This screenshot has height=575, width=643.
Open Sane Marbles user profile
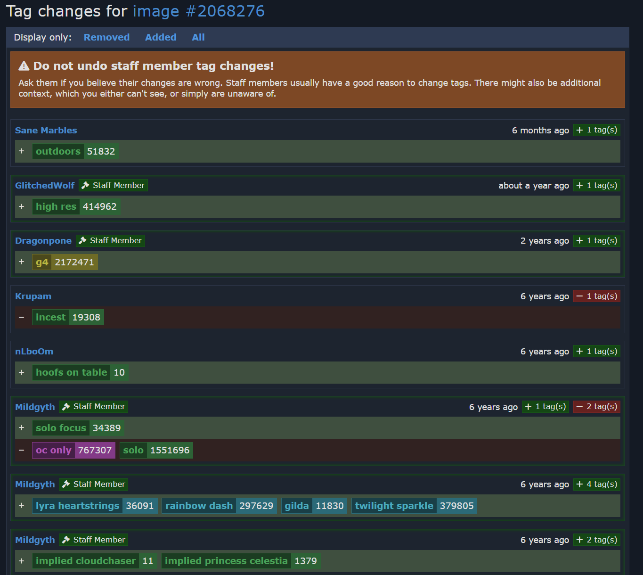coord(46,131)
